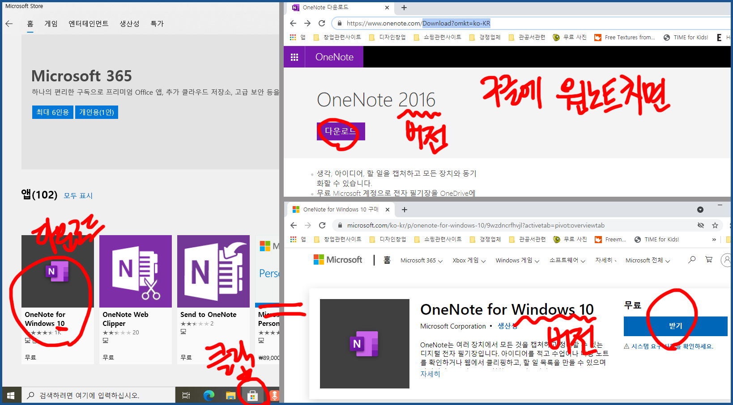Image resolution: width=733 pixels, height=405 pixels.
Task: Reload the microsoft.com page
Action: pos(322,225)
